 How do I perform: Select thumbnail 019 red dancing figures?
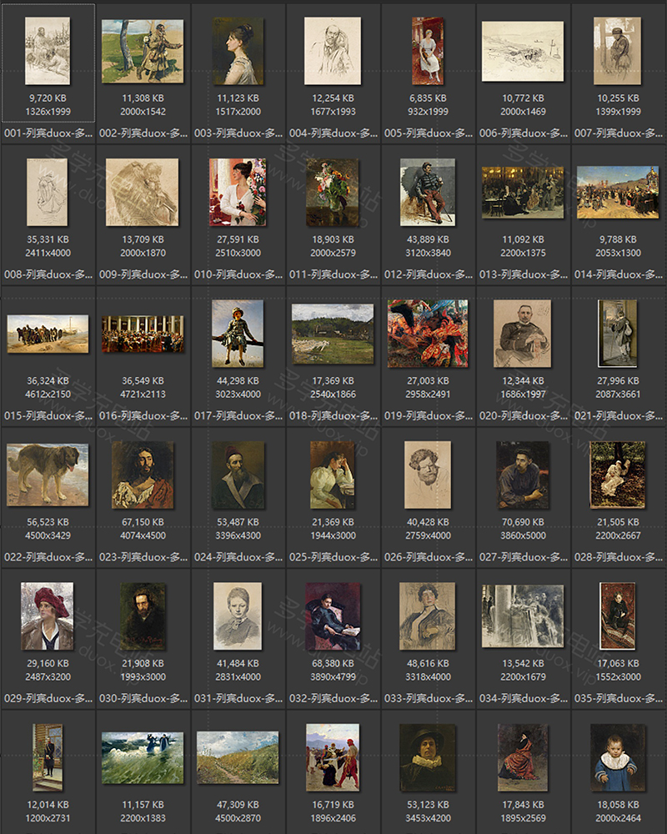pos(428,334)
